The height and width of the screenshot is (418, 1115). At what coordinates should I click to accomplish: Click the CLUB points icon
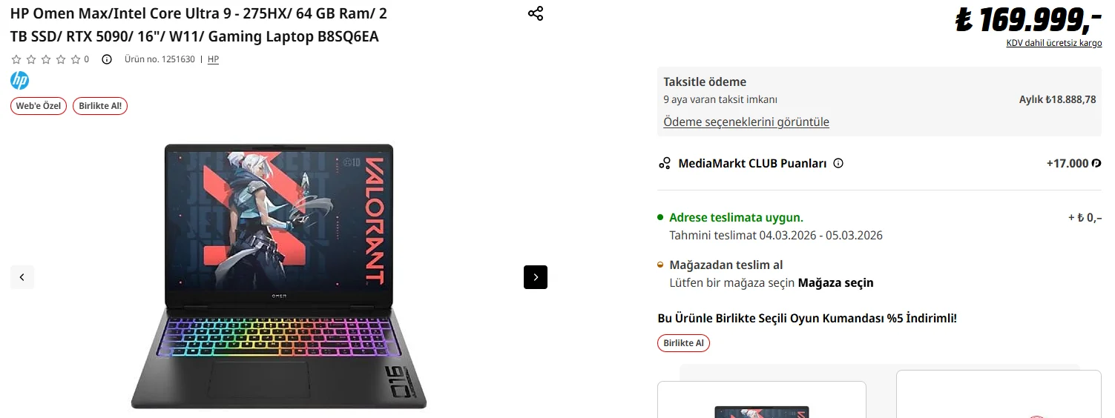pyautogui.click(x=665, y=163)
